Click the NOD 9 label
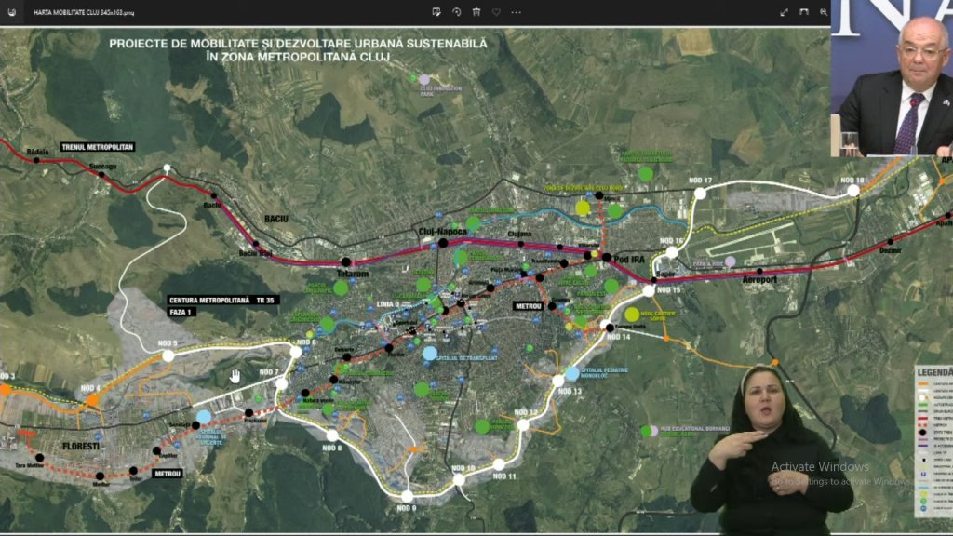The image size is (953, 536). pos(407,508)
